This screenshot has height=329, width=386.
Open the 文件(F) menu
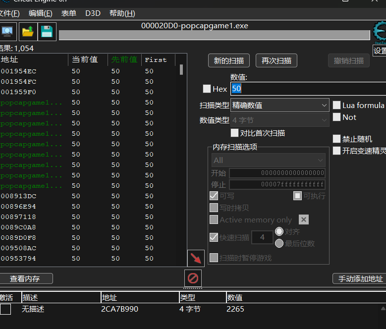tap(9, 13)
